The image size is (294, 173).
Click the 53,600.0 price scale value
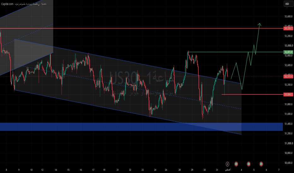288,16
